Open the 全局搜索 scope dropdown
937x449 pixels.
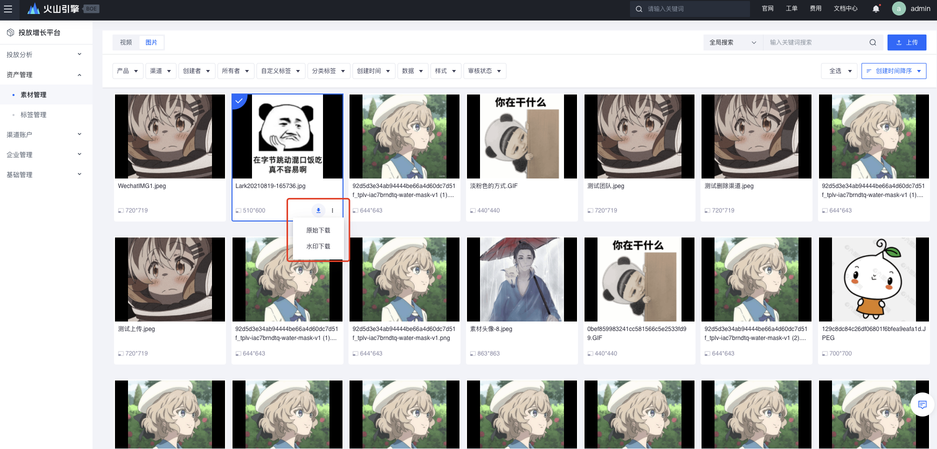[733, 42]
